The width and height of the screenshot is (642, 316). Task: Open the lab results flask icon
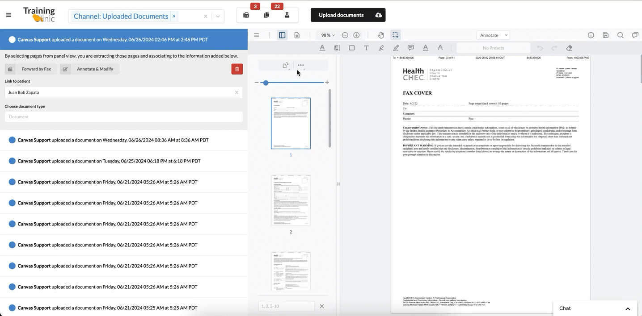pyautogui.click(x=287, y=15)
